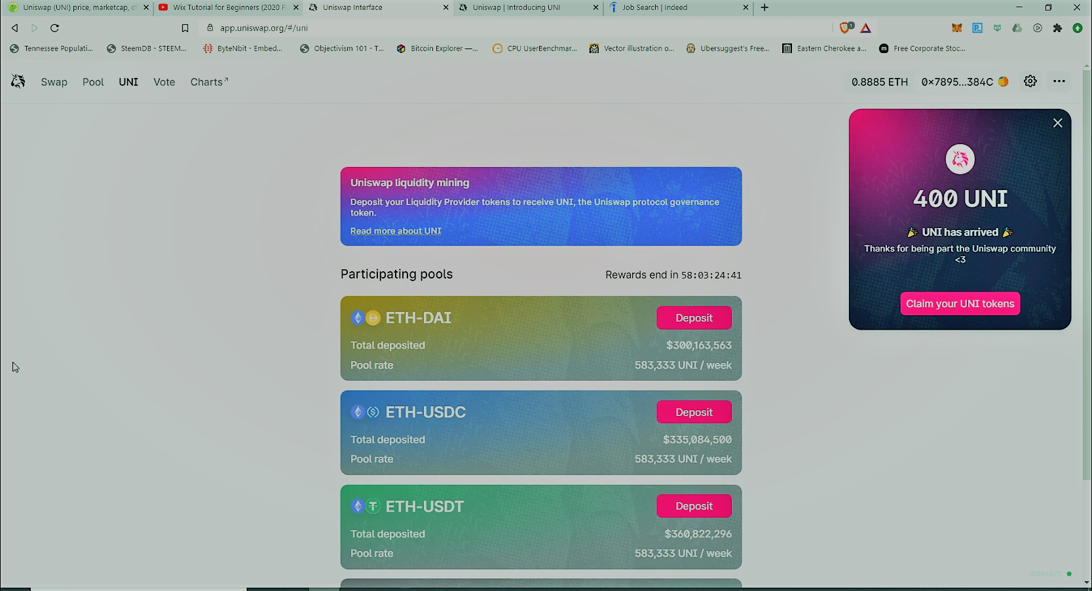Image resolution: width=1092 pixels, height=591 pixels.
Task: Deposit into the ETH-DAI pool
Action: click(694, 318)
